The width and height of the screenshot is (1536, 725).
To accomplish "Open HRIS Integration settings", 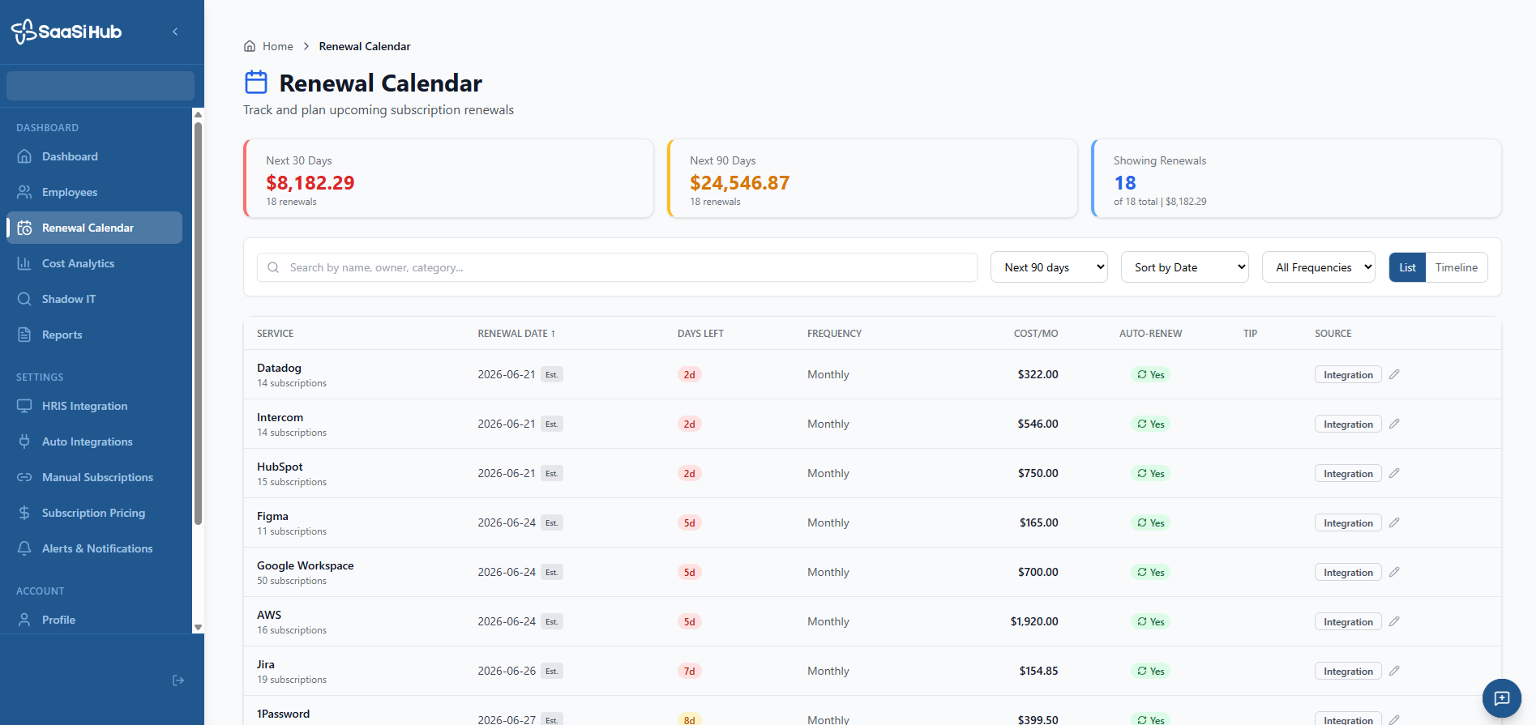I will (x=94, y=406).
